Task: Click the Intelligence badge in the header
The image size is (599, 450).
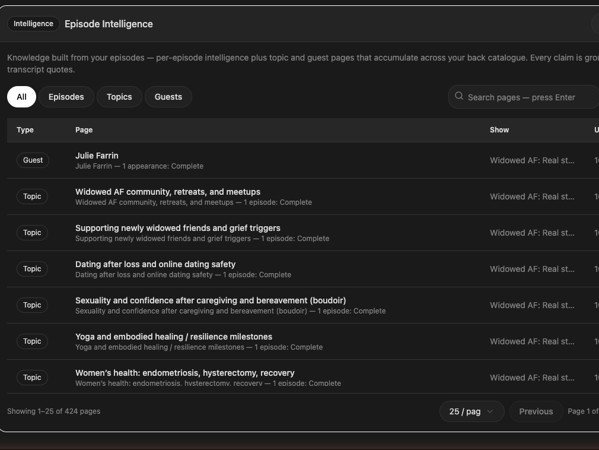Action: coord(33,24)
